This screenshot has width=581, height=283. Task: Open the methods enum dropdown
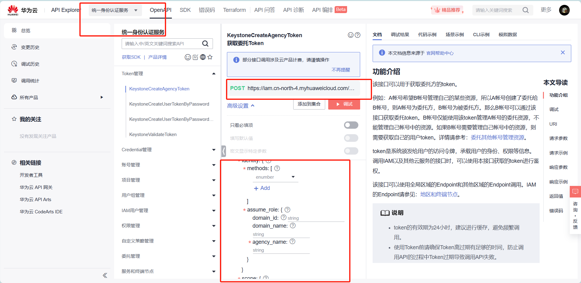click(275, 177)
